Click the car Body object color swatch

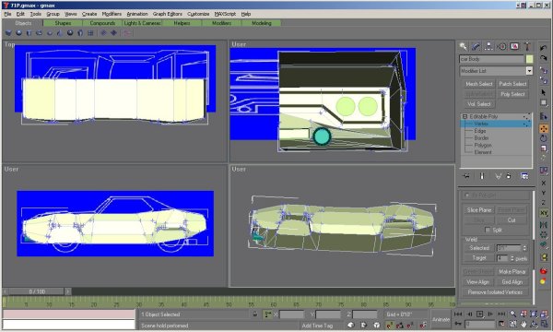click(x=529, y=59)
